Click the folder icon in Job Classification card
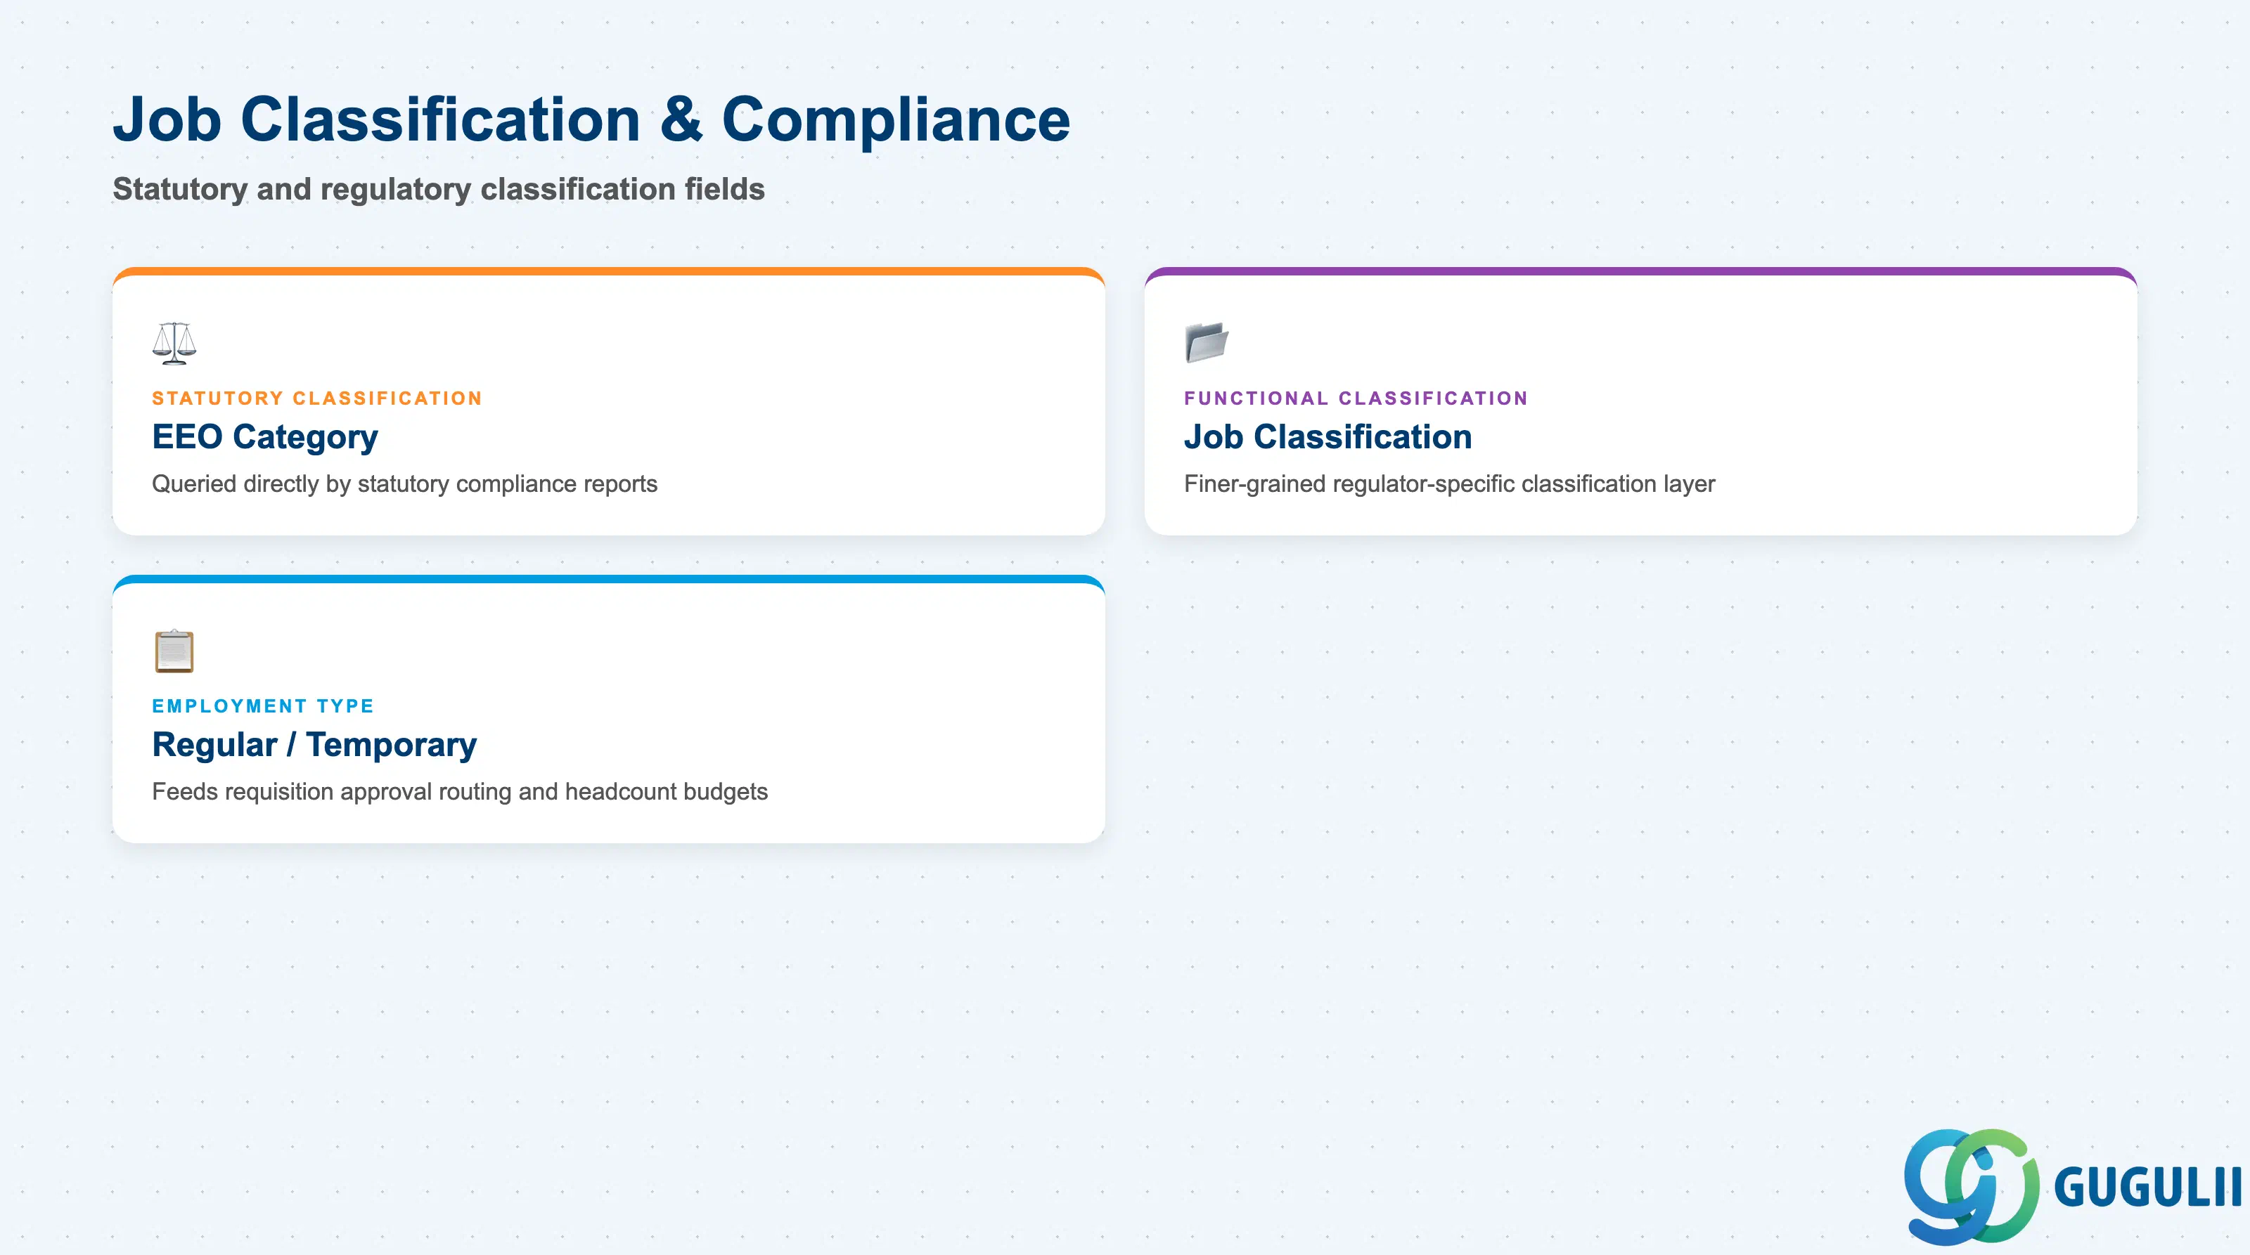The height and width of the screenshot is (1255, 2250). click(x=1207, y=342)
